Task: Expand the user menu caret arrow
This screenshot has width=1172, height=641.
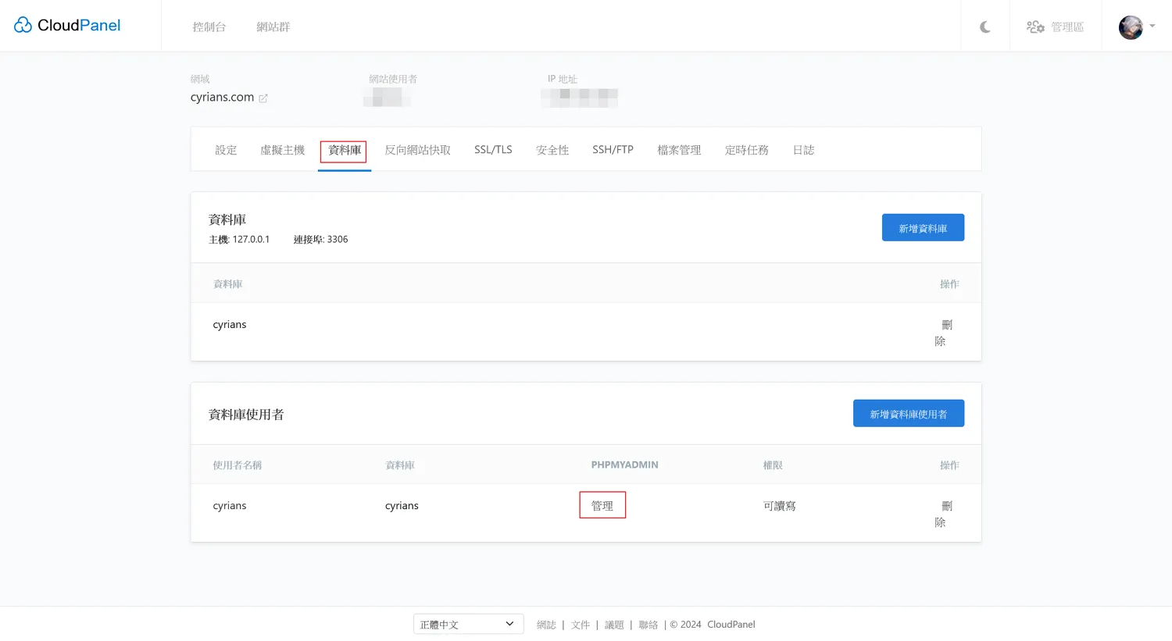Action: pyautogui.click(x=1152, y=26)
